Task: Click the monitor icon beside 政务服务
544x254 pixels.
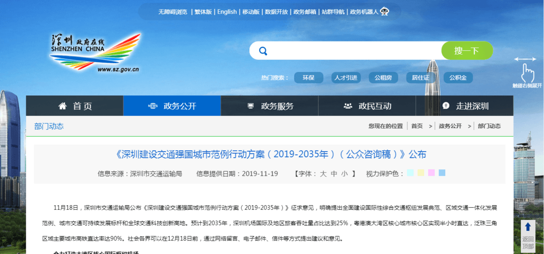Action: (250, 106)
